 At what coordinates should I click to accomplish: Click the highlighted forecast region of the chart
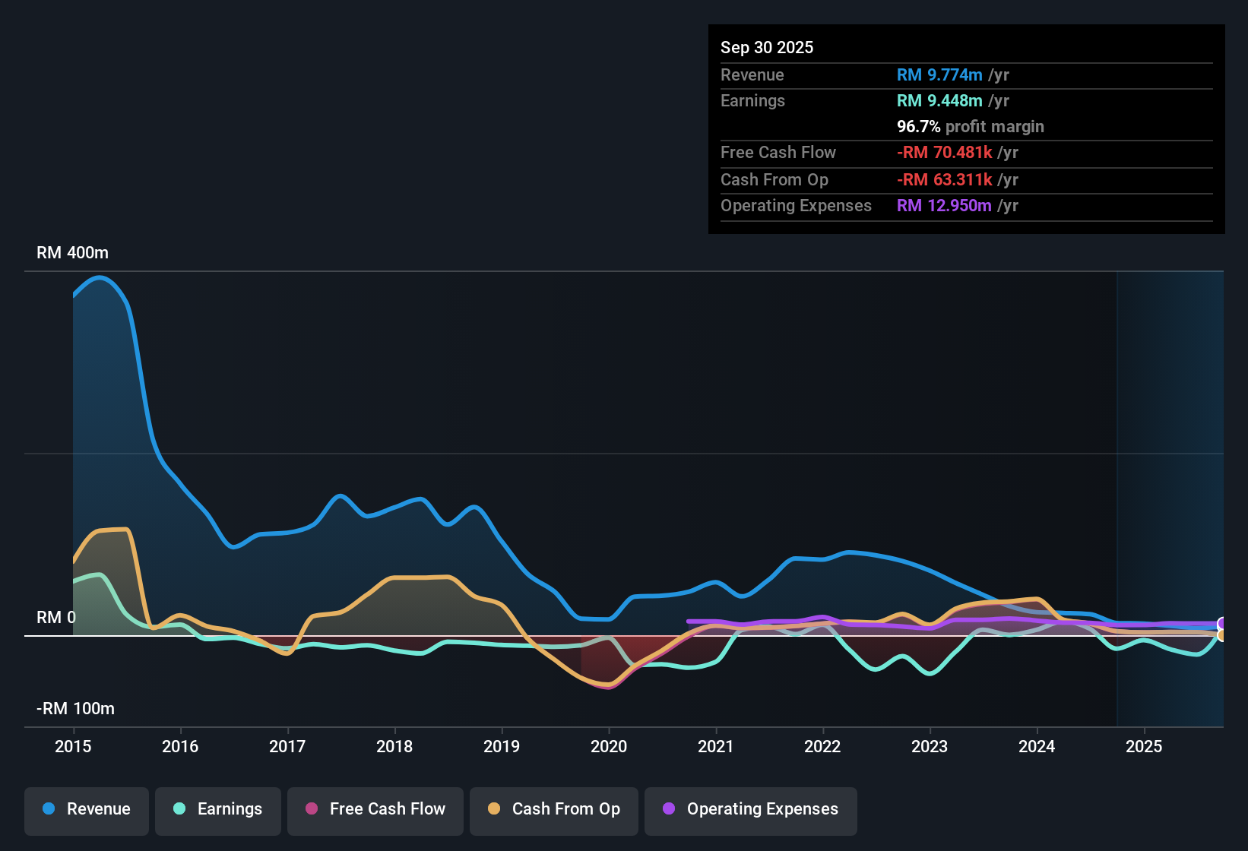pyautogui.click(x=1170, y=494)
